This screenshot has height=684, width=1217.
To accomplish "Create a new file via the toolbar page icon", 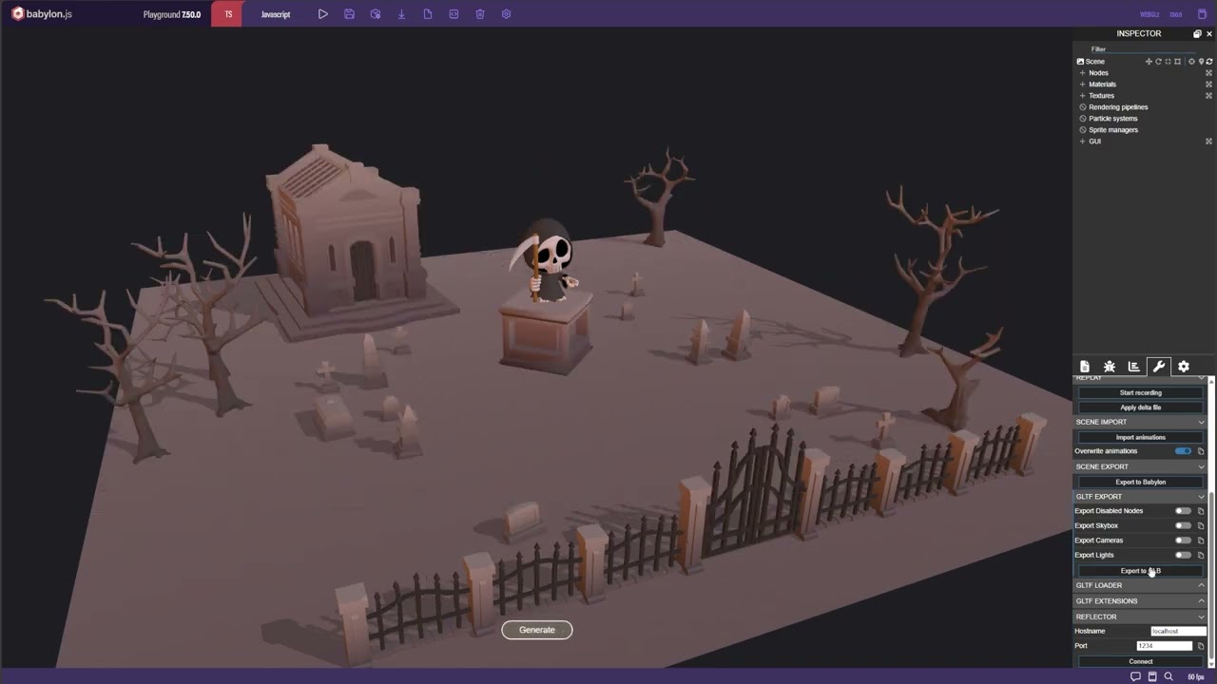I will 428,14.
